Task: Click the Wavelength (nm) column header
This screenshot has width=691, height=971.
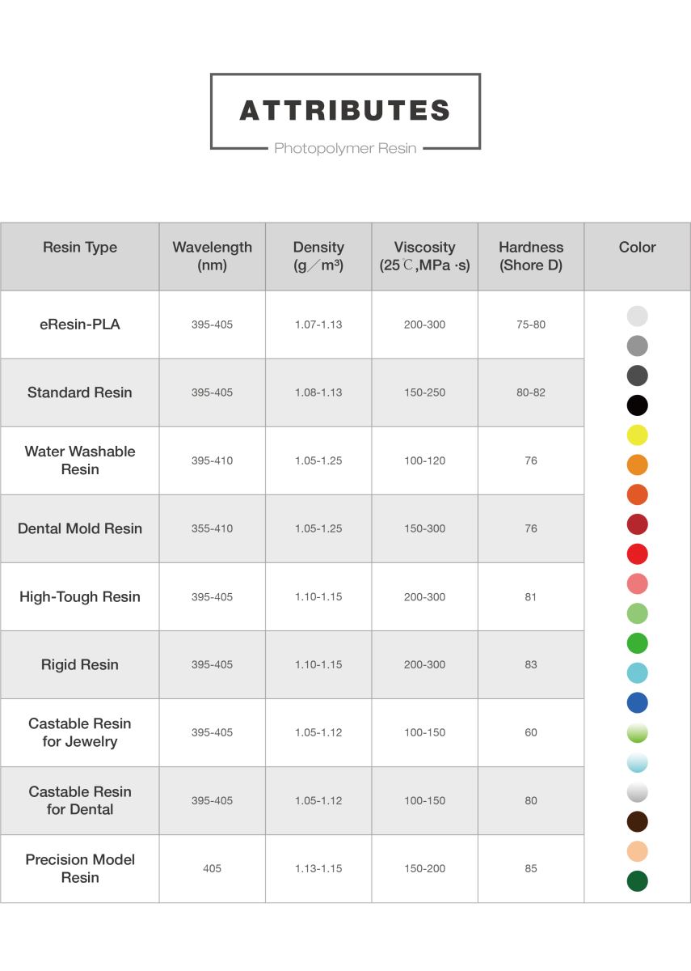Action: pos(213,257)
